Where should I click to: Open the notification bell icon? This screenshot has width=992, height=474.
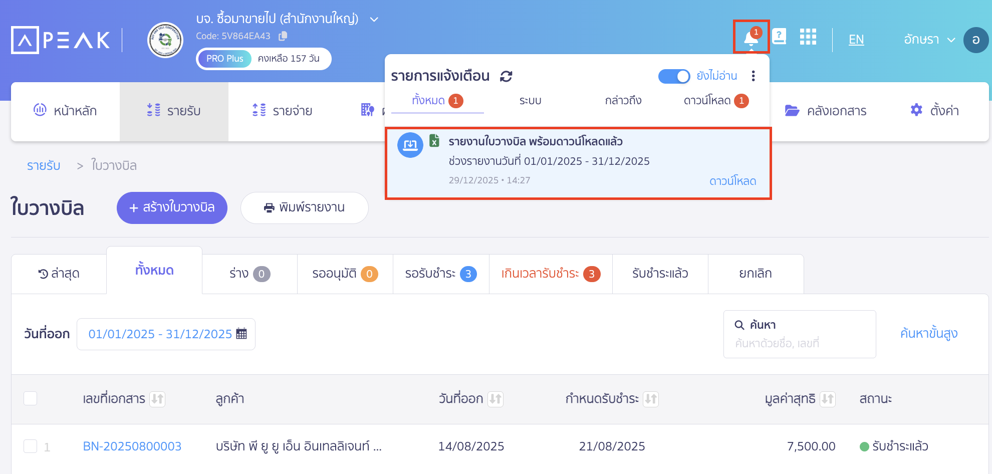(751, 38)
